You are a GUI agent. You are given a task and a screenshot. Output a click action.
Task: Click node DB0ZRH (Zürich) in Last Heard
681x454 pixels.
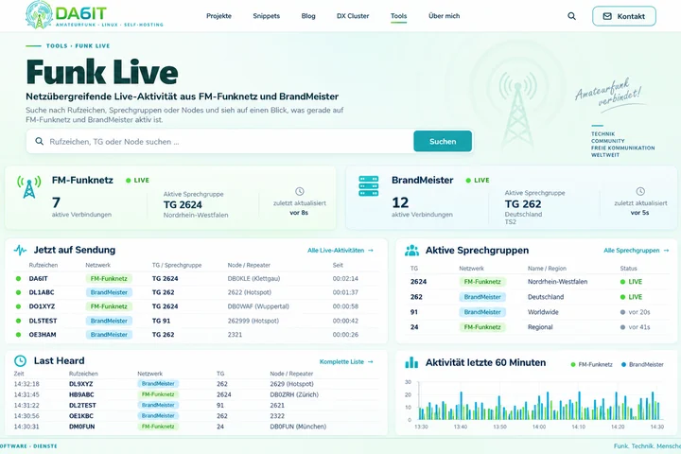point(294,394)
